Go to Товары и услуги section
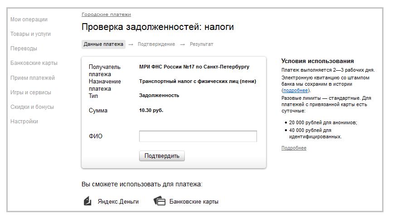The height and width of the screenshot is (219, 393). click(x=30, y=34)
